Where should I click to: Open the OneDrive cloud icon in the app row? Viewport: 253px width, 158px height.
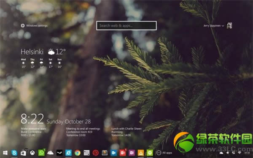pyautogui.click(x=51, y=153)
